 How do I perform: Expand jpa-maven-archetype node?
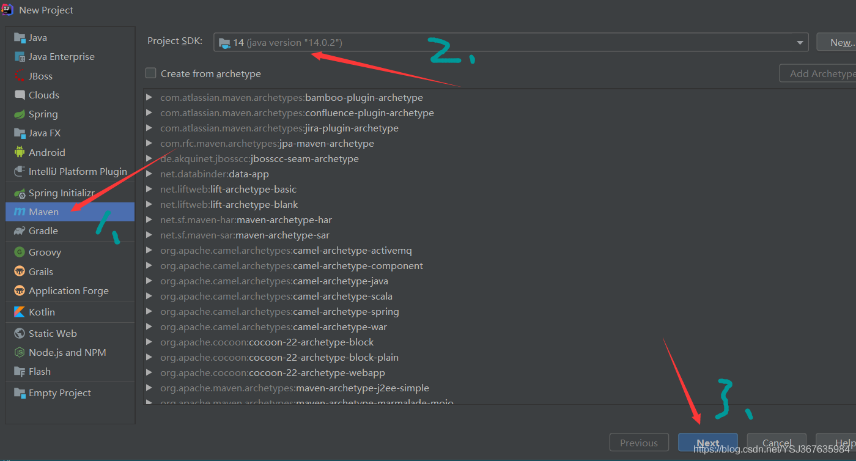[149, 143]
